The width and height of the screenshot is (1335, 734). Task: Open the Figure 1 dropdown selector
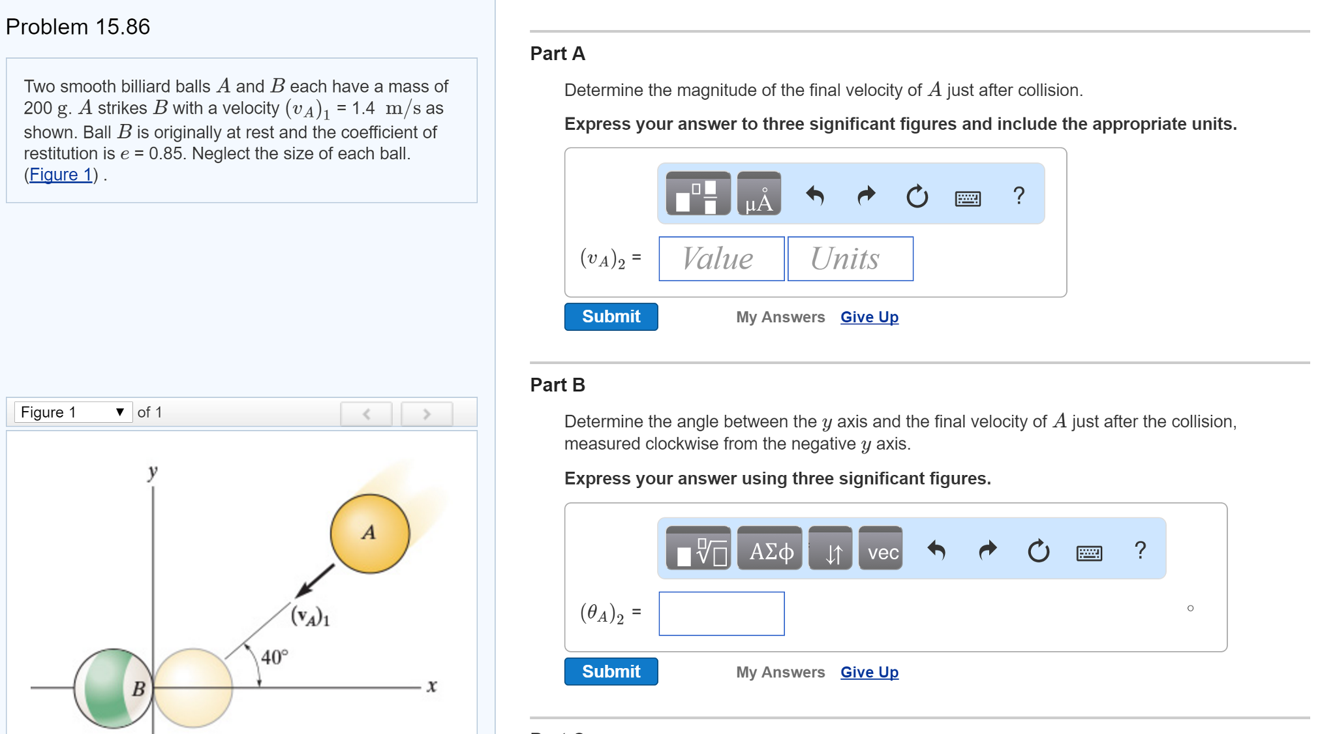pos(73,412)
